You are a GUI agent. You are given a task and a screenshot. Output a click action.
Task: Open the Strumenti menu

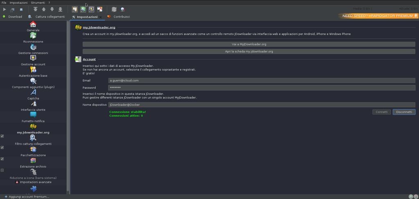pos(38,3)
